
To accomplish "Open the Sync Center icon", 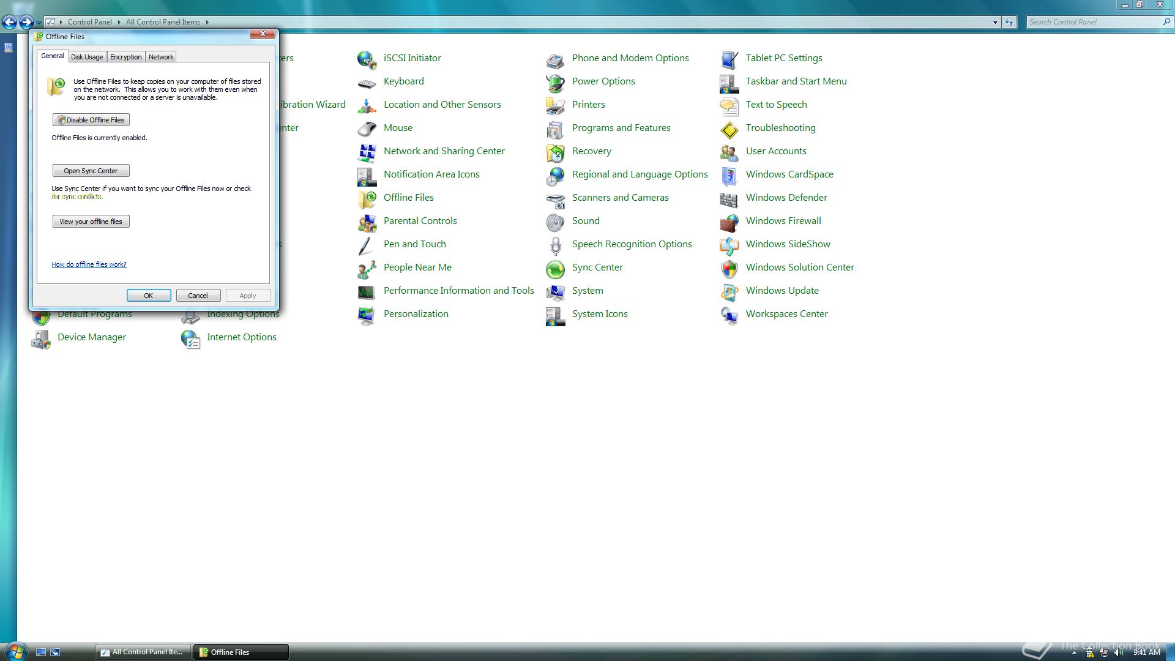I will 555,269.
